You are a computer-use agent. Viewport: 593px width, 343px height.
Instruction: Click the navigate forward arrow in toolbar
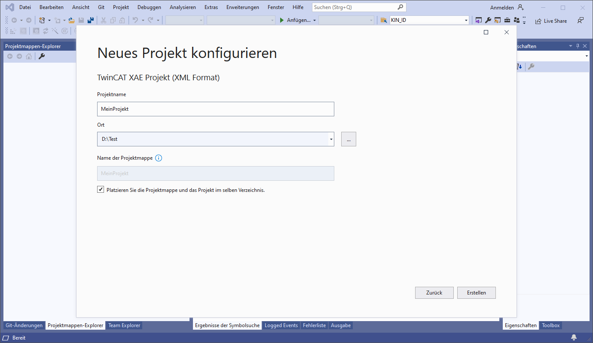coord(28,20)
